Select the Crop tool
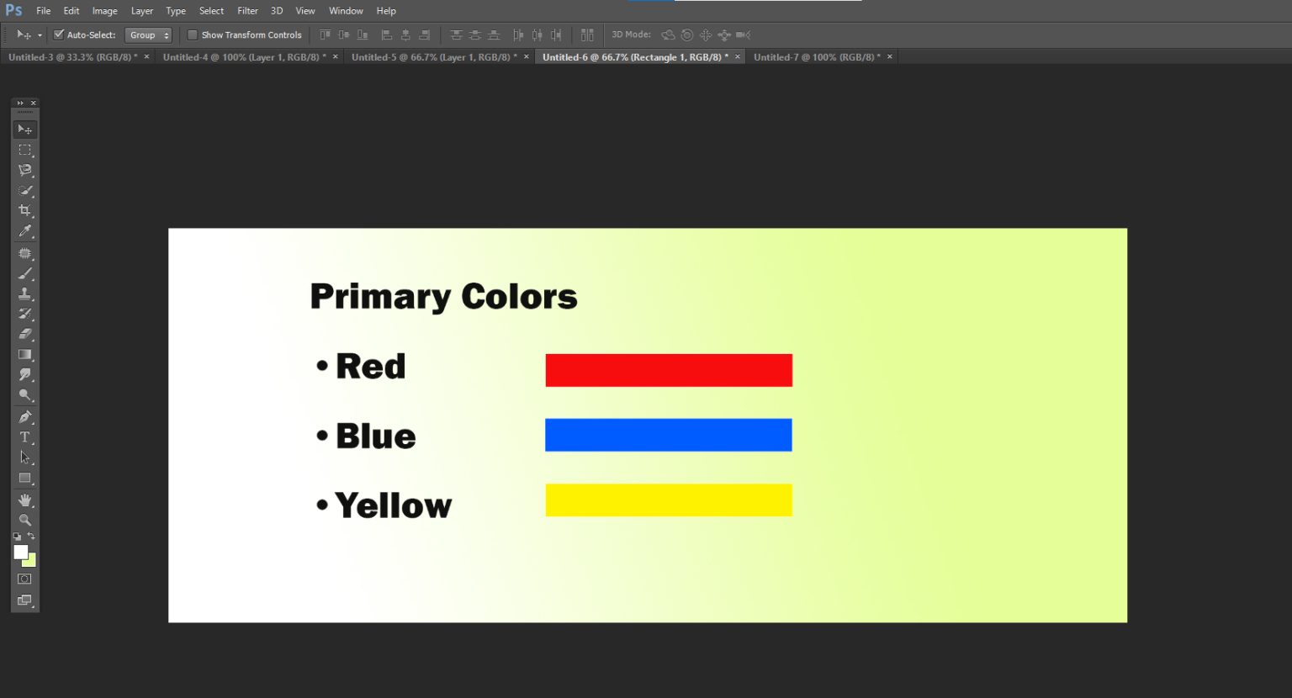The width and height of the screenshot is (1292, 698). pos(25,210)
